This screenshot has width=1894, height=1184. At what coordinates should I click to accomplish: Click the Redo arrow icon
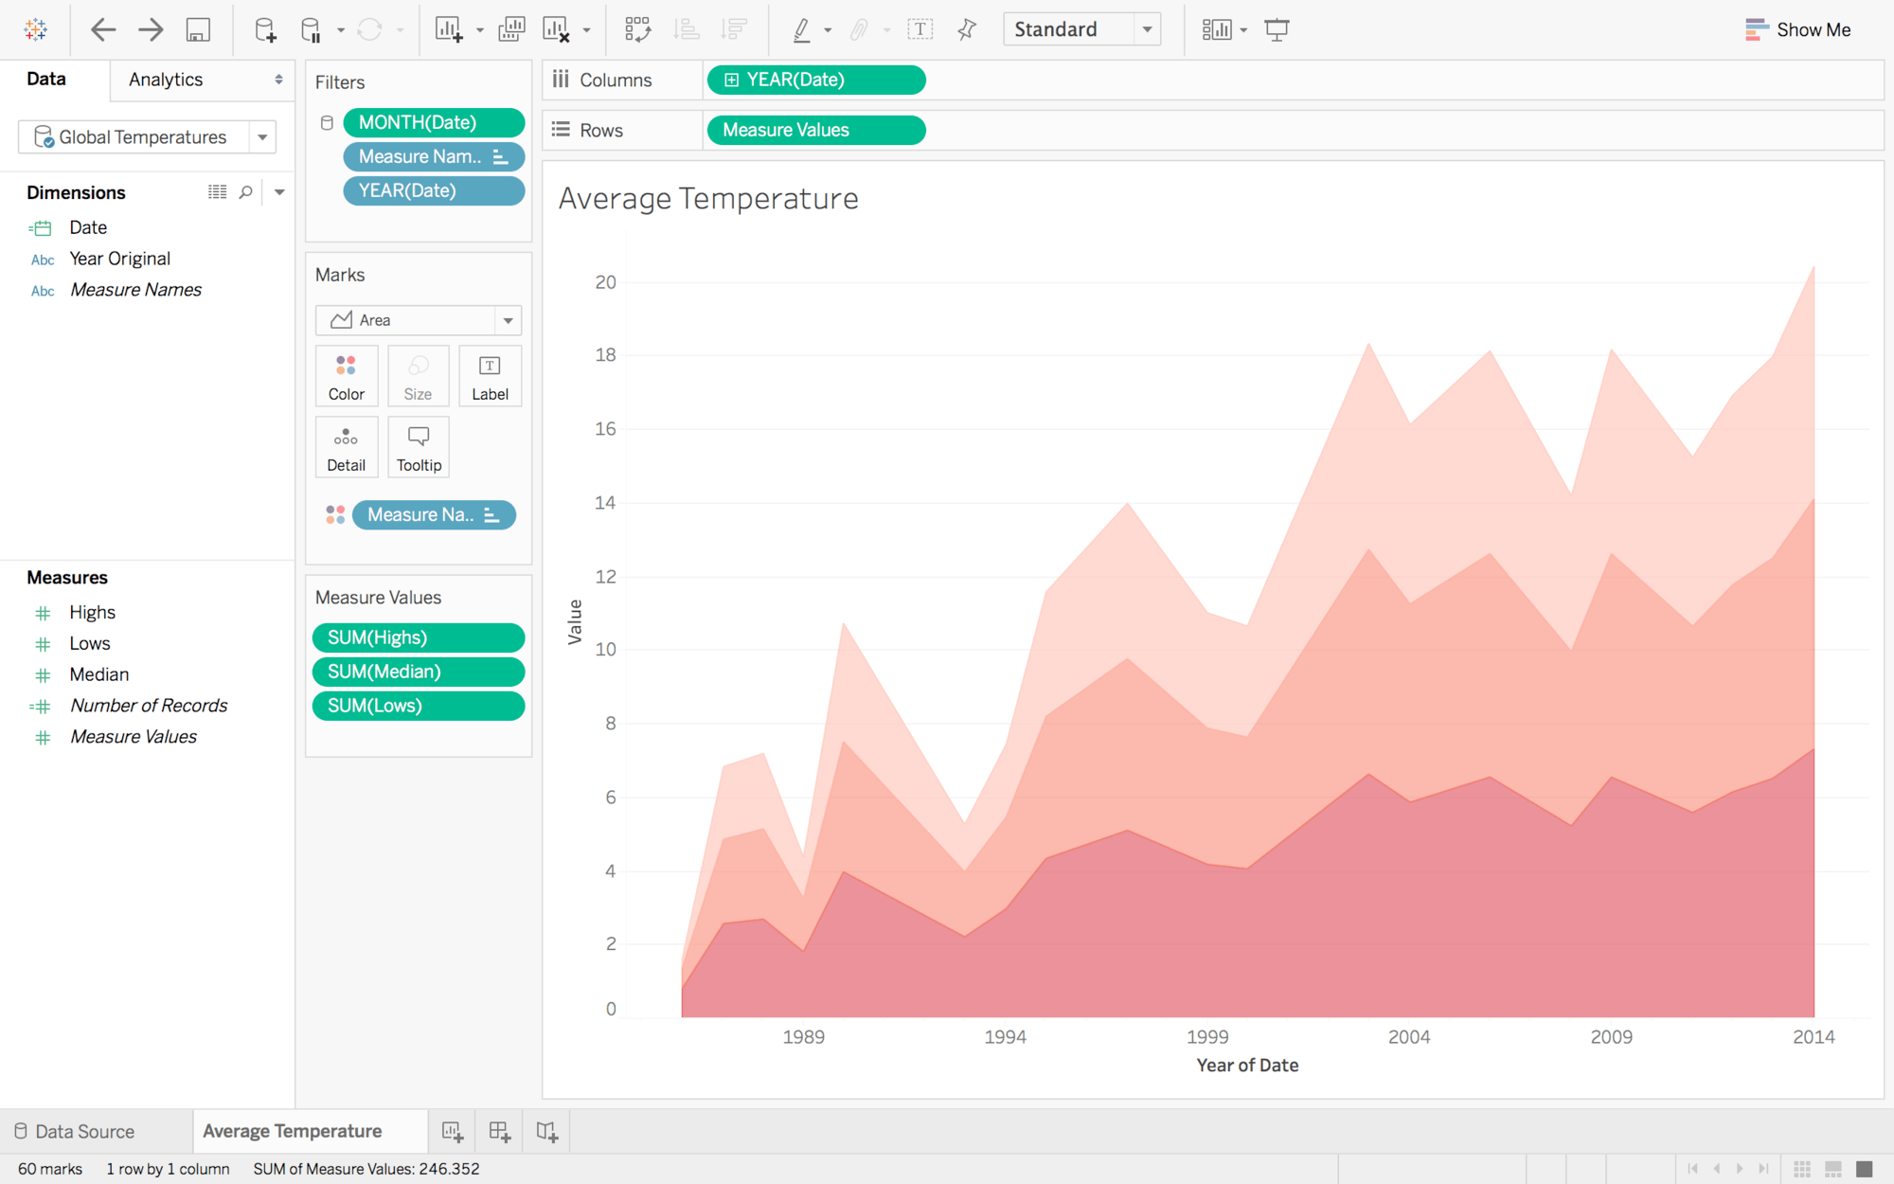pyautogui.click(x=150, y=30)
